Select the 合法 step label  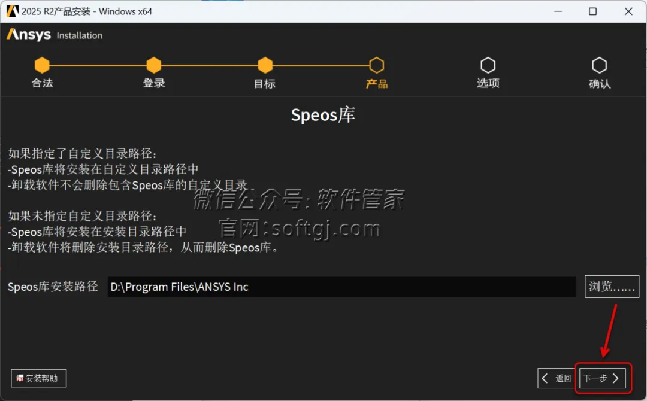42,83
